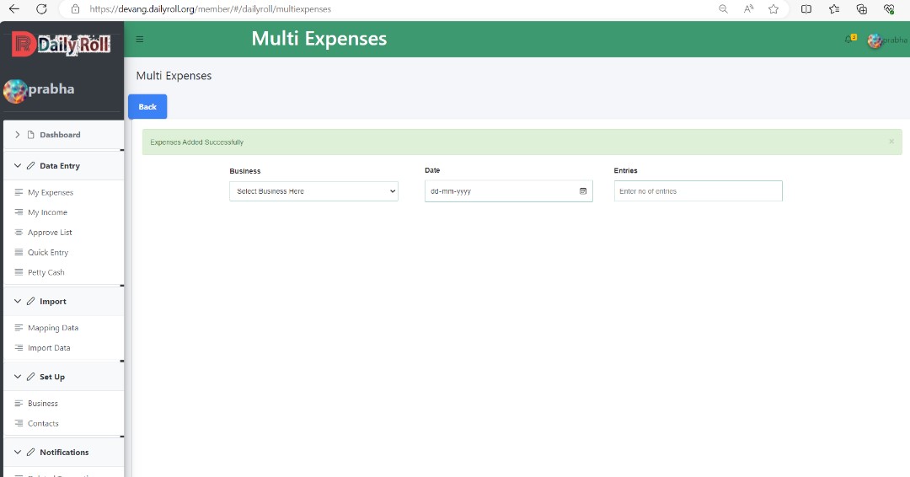Open Mapping Data in the sidebar
910x477 pixels.
[x=53, y=328]
